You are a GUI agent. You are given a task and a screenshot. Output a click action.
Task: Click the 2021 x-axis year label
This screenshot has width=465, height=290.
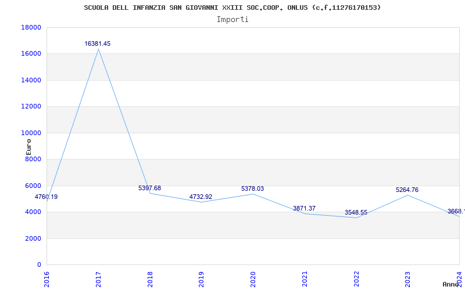pyautogui.click(x=305, y=280)
